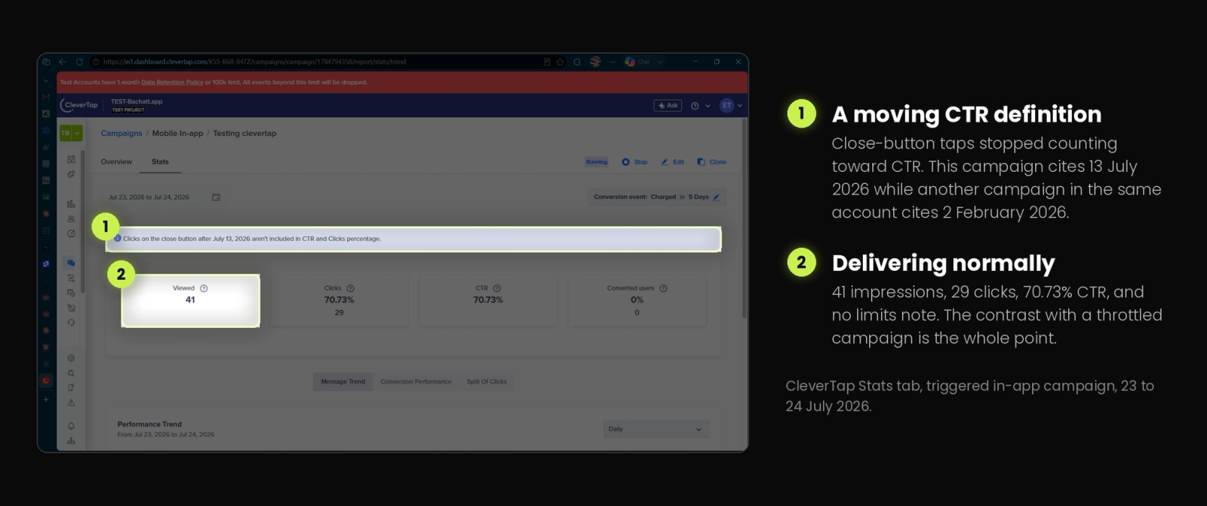1207x506 pixels.
Task: Collapse browser vertical tabs chevron
Action: click(x=46, y=81)
